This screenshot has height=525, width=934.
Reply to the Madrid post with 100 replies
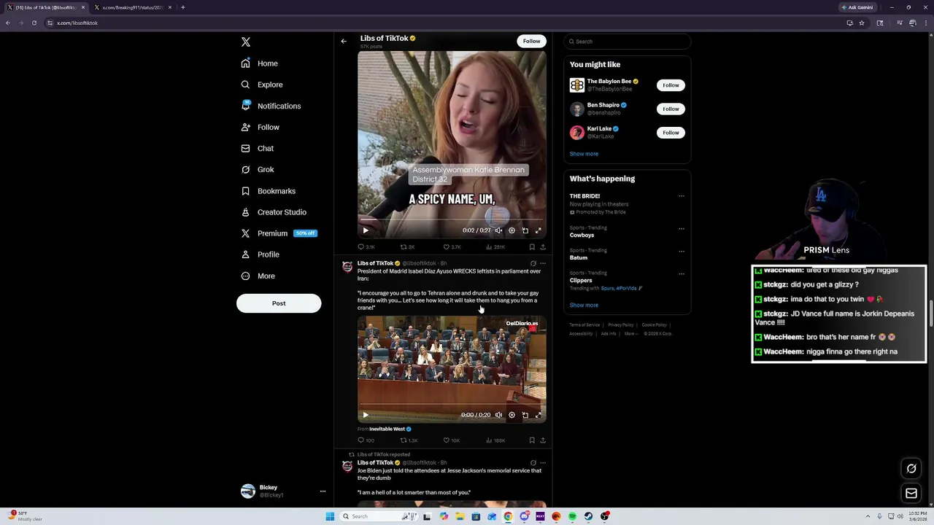[366, 440]
